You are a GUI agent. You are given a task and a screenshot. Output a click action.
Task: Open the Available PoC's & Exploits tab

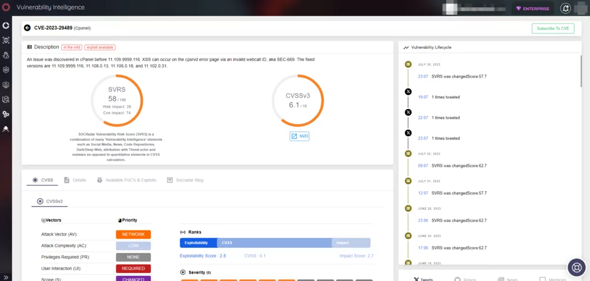click(x=126, y=180)
